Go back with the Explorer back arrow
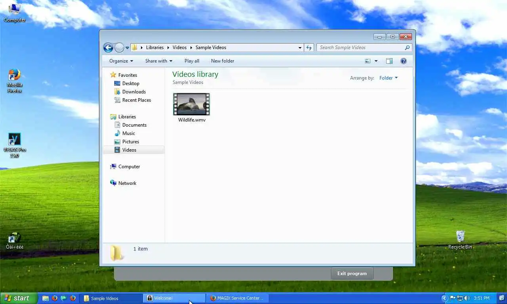 coord(108,48)
